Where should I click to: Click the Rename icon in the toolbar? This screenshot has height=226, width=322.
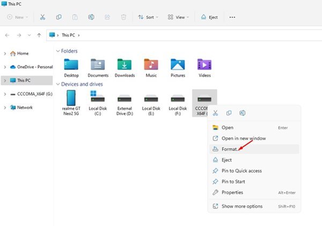[90, 17]
